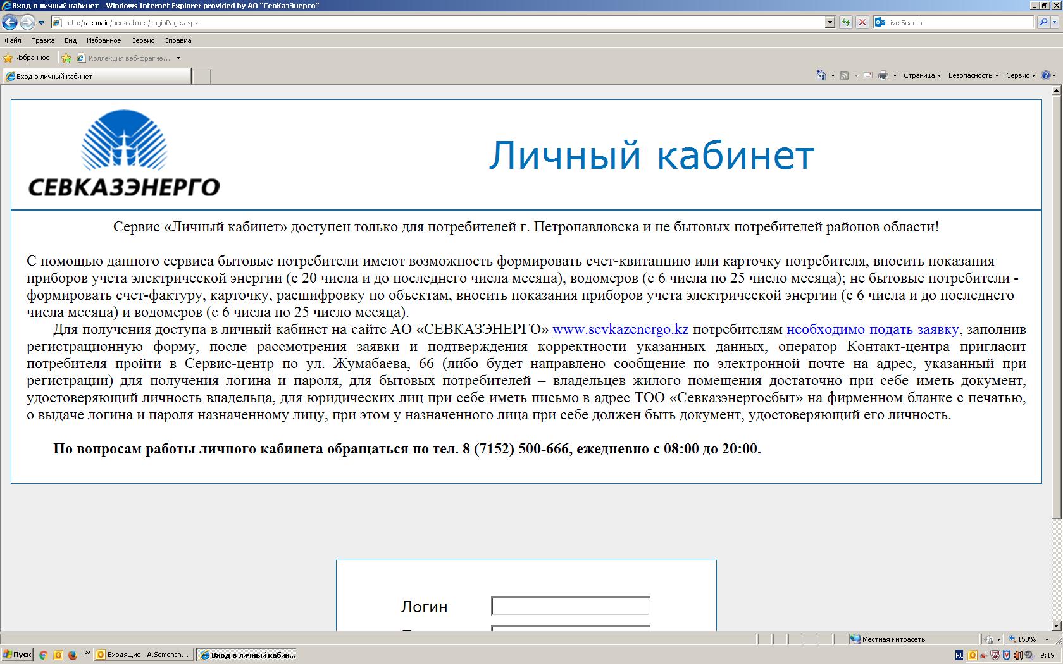Open the Вид menu

coord(70,40)
